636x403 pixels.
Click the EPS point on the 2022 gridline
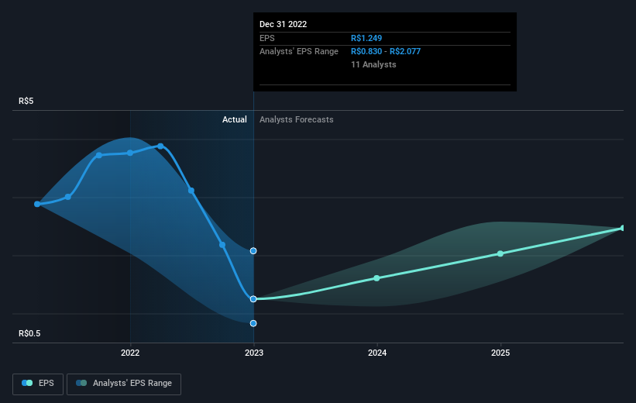coord(130,153)
